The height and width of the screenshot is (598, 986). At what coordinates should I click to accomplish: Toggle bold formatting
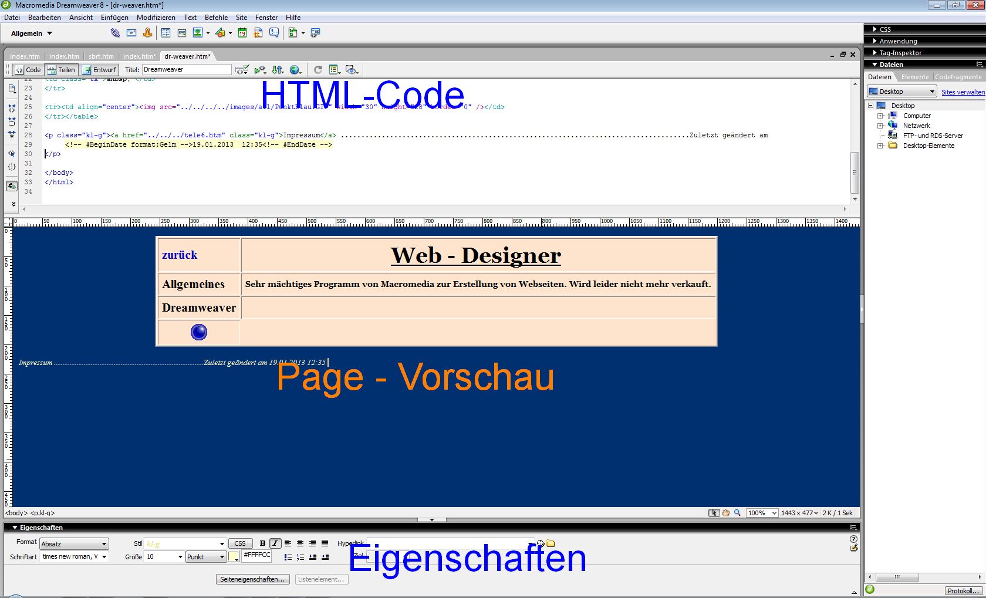pos(262,543)
